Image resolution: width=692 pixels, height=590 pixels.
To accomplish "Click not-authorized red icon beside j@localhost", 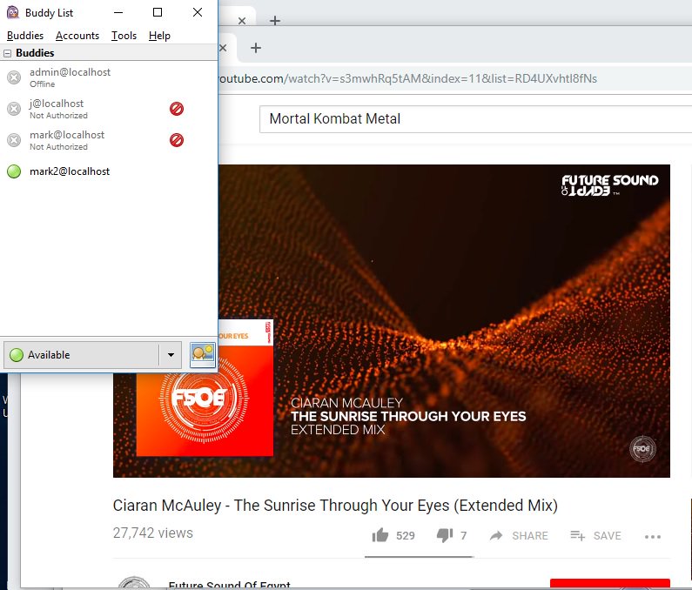I will point(177,109).
